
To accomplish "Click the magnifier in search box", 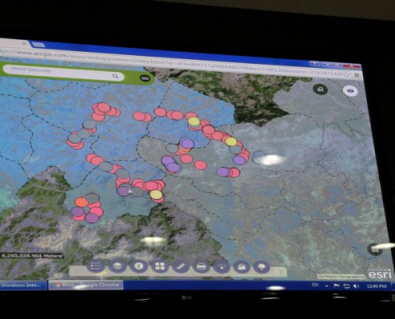I will click(x=116, y=77).
